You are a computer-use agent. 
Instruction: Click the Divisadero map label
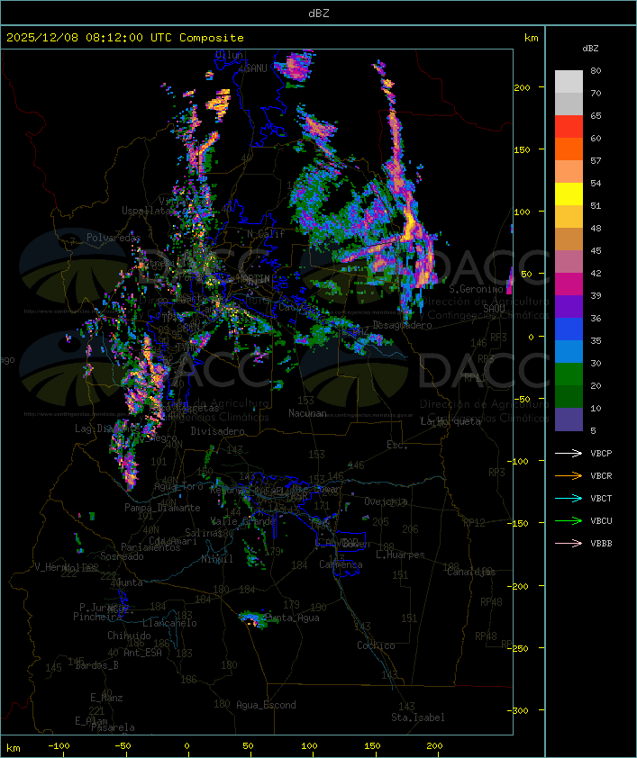coord(217,430)
